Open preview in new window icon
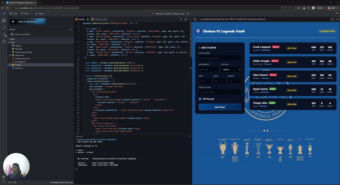This screenshot has width=340, height=185. (332, 19)
